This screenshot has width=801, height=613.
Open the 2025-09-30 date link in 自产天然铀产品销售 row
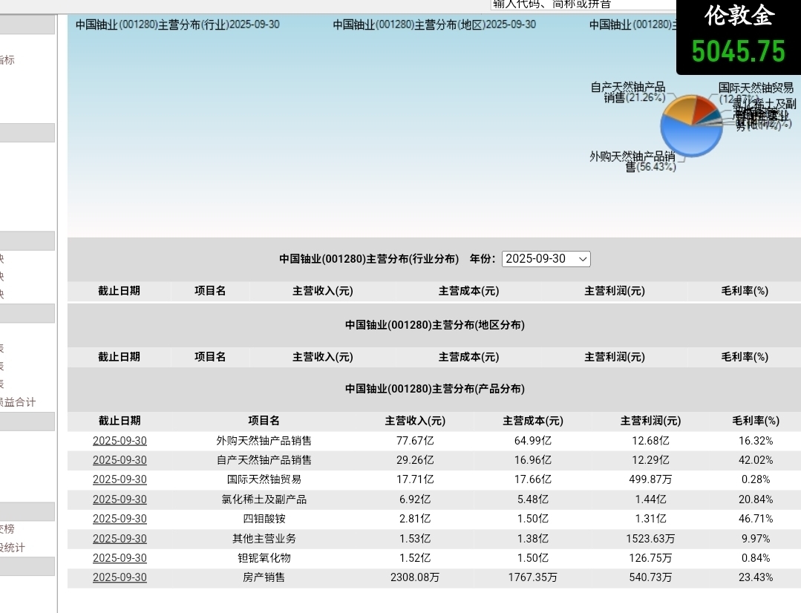click(120, 460)
